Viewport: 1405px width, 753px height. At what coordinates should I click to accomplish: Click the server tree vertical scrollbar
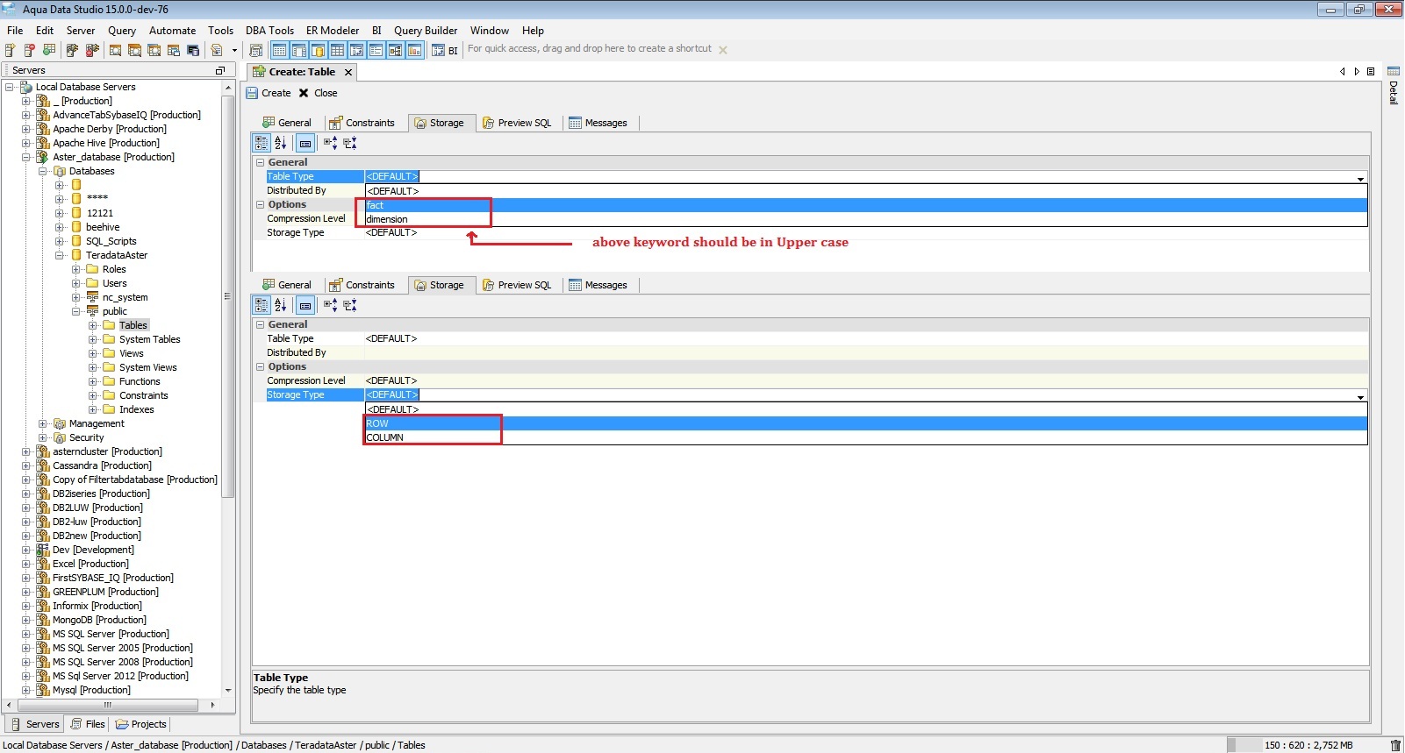pyautogui.click(x=228, y=295)
